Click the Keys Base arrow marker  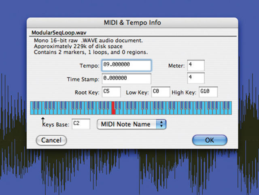click(x=43, y=120)
